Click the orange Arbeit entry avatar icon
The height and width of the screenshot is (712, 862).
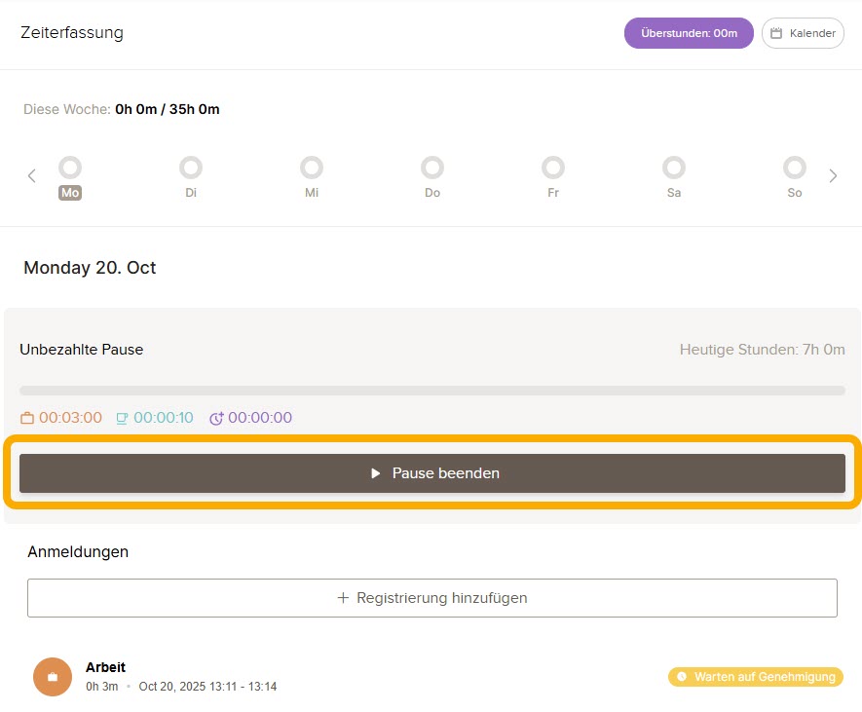(53, 677)
